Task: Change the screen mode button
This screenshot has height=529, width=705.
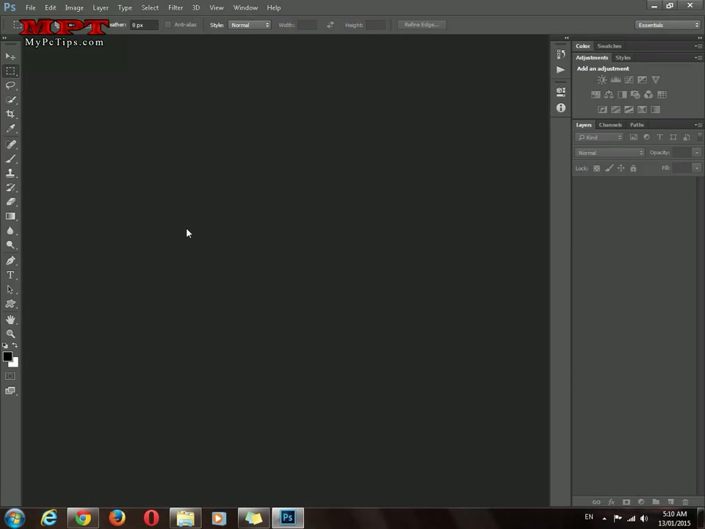Action: 10,391
